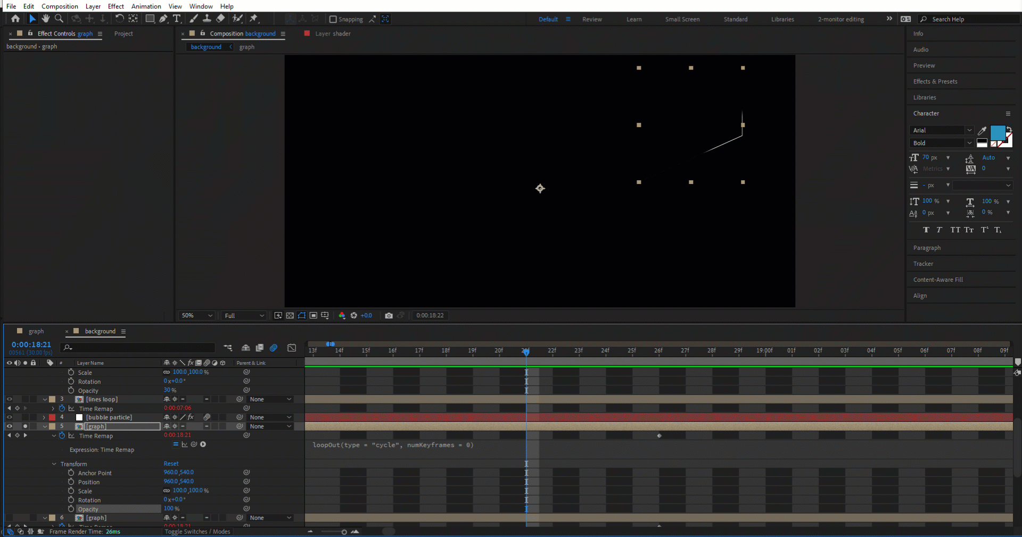Open the Composition menu

point(59,6)
